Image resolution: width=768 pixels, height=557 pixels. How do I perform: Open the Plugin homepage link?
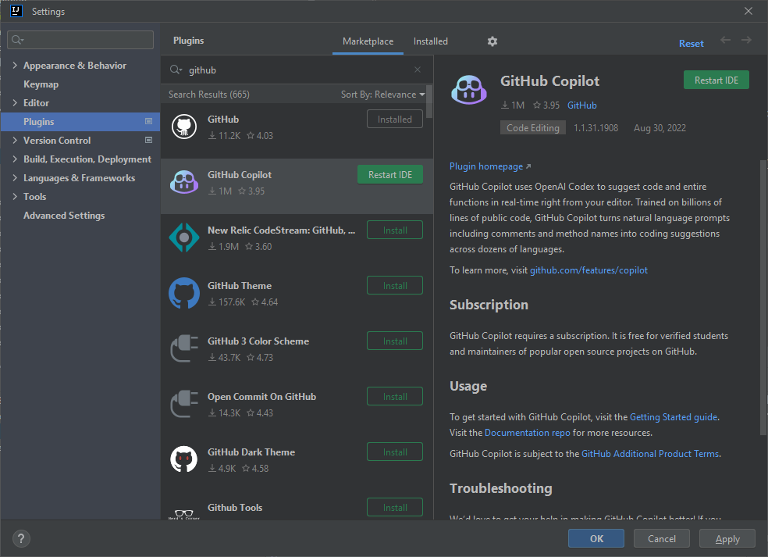485,166
